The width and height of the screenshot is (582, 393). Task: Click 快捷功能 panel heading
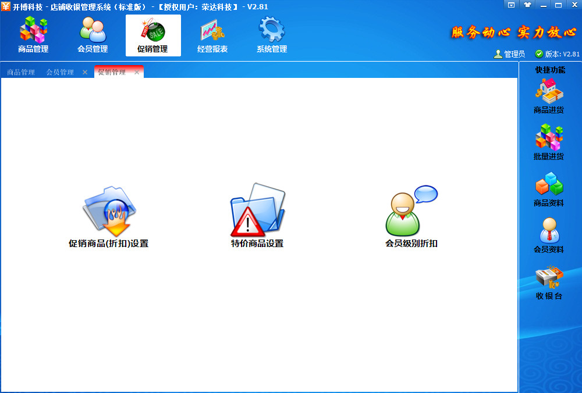point(550,70)
